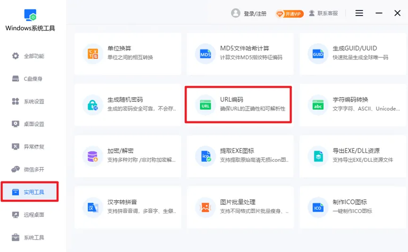Click the description 一键制作ICO图标

[352, 211]
